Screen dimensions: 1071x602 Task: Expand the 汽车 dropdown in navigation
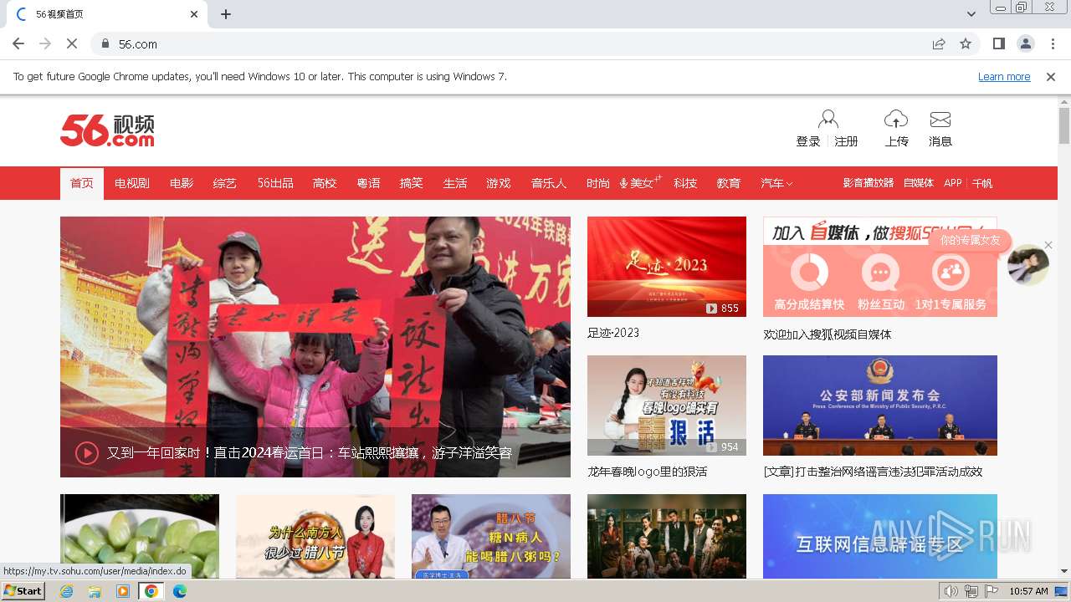[776, 183]
